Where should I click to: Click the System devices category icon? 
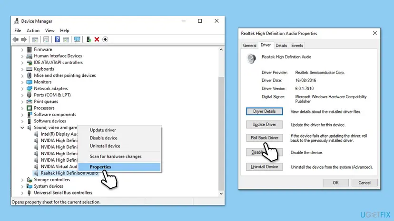[x=30, y=186]
